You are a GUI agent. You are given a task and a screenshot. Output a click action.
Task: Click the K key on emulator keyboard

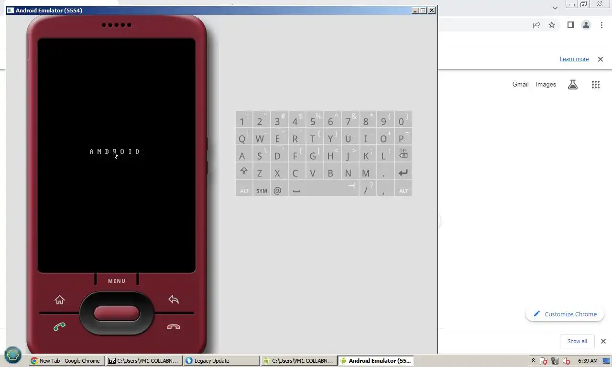tap(368, 154)
